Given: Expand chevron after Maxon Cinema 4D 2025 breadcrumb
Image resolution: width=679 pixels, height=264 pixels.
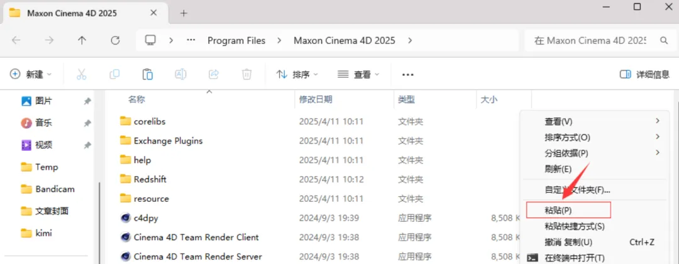Looking at the screenshot, I should pos(410,40).
